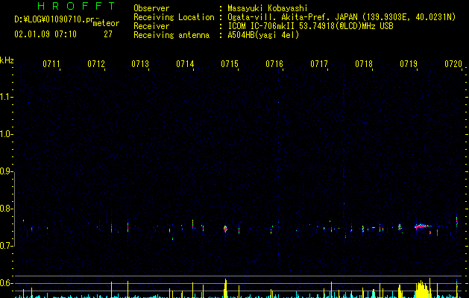Click the 0.6 kHz axis label

[x=6, y=283]
